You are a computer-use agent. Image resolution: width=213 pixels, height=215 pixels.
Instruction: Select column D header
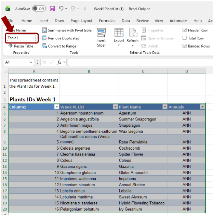coord(186,71)
